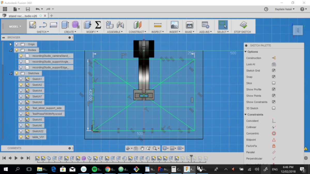The height and width of the screenshot is (174, 310).
Task: Toggle the Snap checkbox
Action: coord(274,77)
